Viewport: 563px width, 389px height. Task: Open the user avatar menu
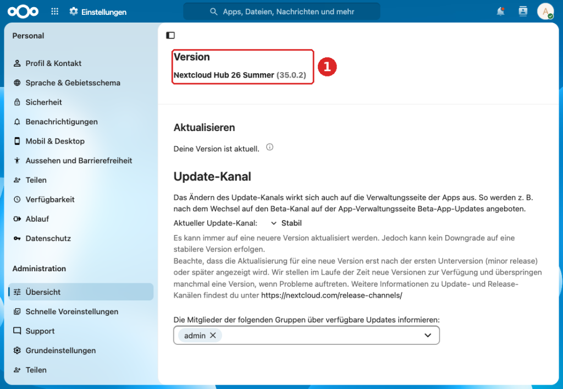(545, 12)
